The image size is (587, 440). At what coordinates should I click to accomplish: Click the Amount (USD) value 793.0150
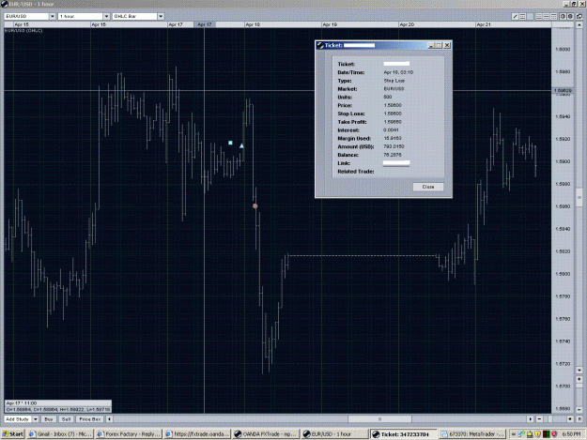pyautogui.click(x=394, y=146)
